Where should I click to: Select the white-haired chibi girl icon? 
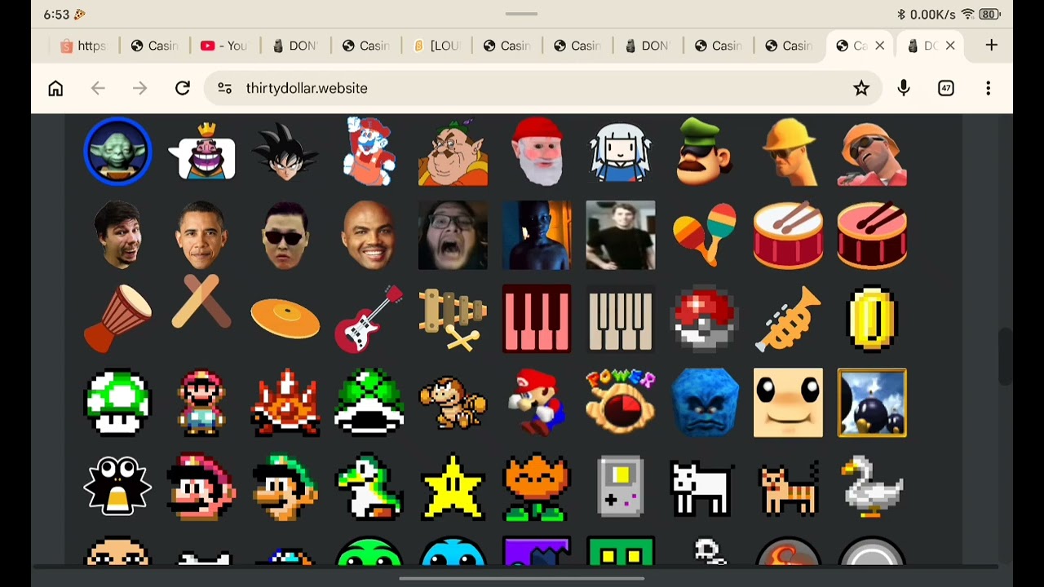pyautogui.click(x=621, y=152)
